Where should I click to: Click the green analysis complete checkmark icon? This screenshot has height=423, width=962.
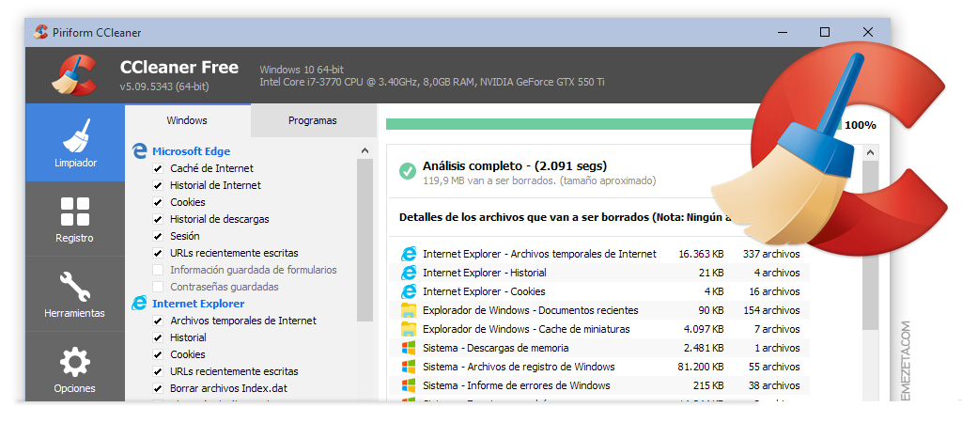(x=408, y=171)
